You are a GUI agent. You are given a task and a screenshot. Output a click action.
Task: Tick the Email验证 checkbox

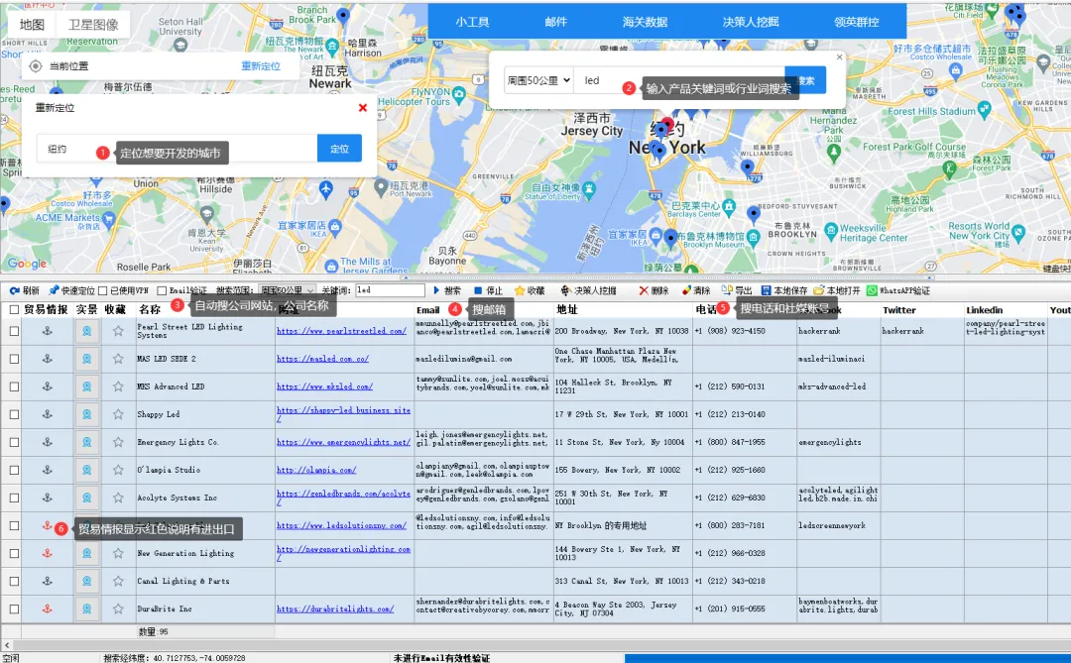coord(162,291)
